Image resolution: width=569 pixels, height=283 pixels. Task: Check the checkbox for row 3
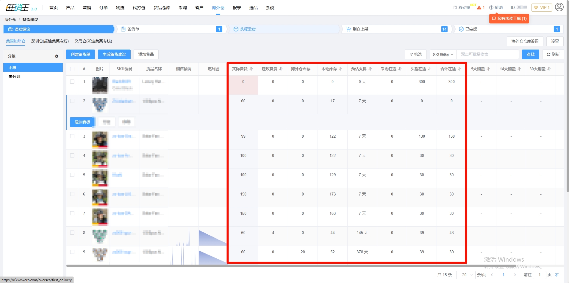(x=72, y=136)
